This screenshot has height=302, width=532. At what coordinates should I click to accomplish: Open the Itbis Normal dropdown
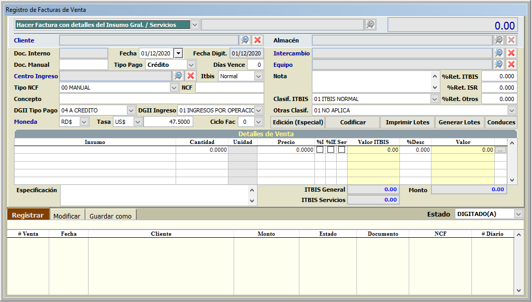258,76
